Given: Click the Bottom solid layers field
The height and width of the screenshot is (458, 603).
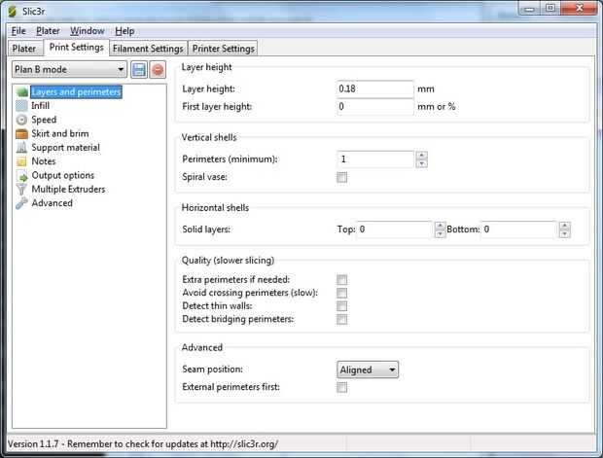Looking at the screenshot, I should (x=519, y=229).
